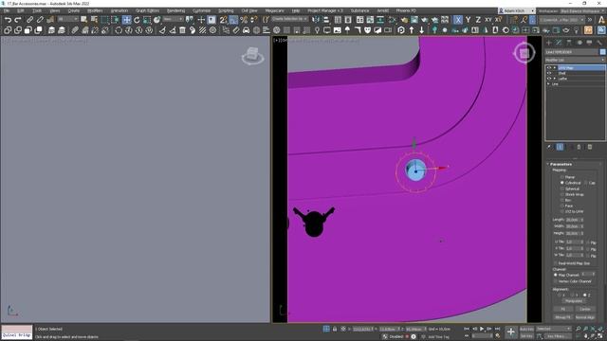The width and height of the screenshot is (607, 341).
Task: Toggle the Shell modifier eye icon
Action: [x=549, y=73]
